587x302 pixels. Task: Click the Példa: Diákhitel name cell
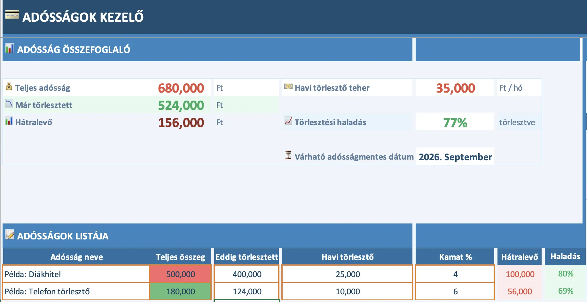coord(76,274)
